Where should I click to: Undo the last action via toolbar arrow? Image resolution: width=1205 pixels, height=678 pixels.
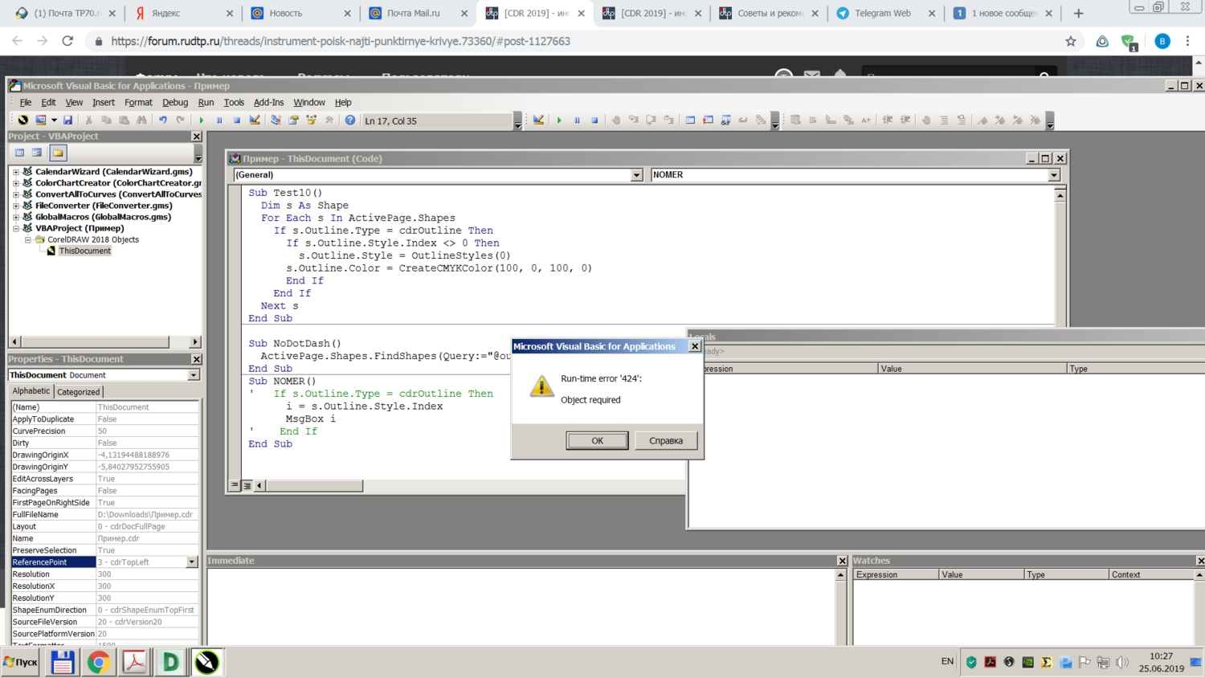[x=162, y=120]
